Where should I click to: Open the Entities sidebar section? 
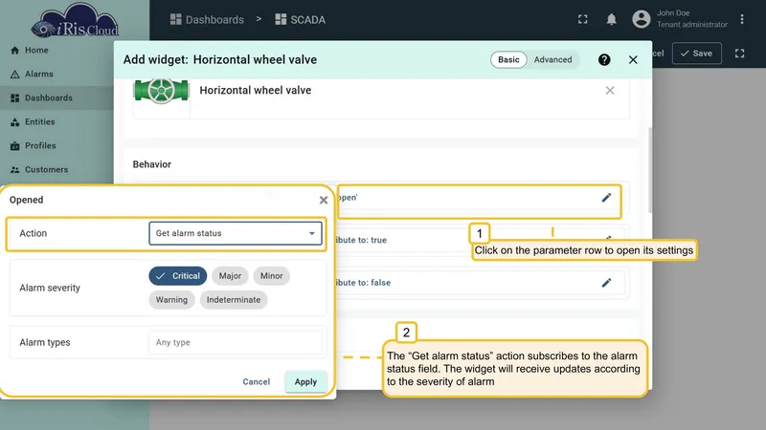tap(39, 122)
